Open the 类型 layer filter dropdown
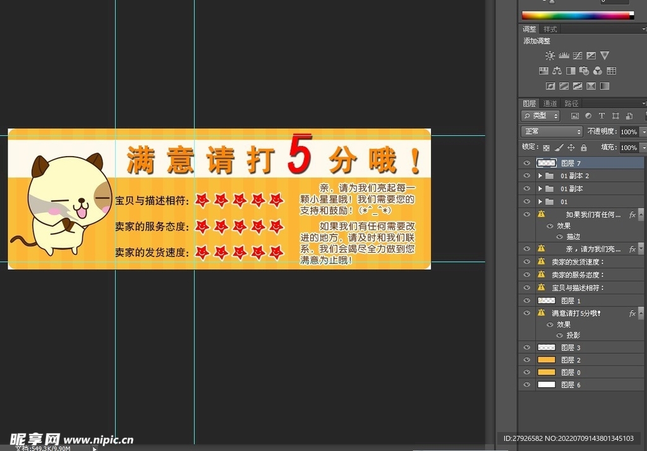647x451 pixels. pyautogui.click(x=540, y=116)
